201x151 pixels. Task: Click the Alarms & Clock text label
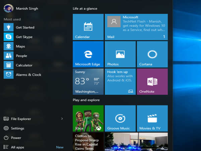[28, 75]
